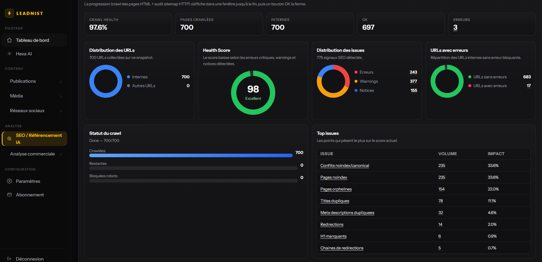Viewport: 542px width, 262px height.
Task: Expand the Publications submenu chevron
Action: click(x=61, y=82)
